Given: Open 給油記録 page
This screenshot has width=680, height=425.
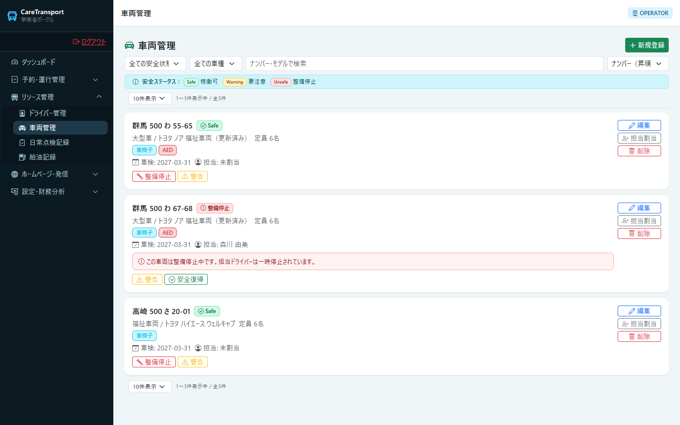Looking at the screenshot, I should (x=60, y=157).
